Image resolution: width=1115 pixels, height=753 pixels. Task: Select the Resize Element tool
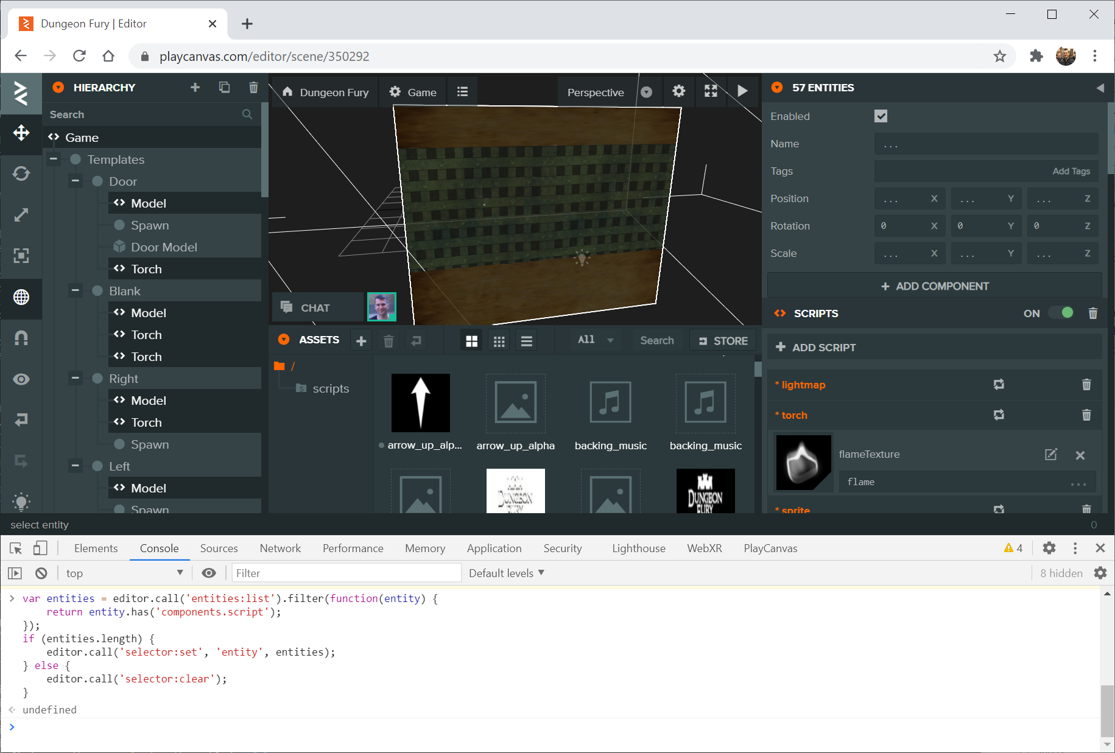coord(21,256)
